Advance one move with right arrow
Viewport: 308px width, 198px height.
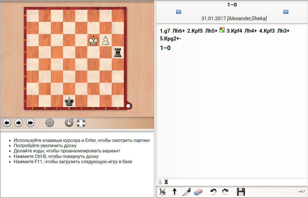pyautogui.click(x=19, y=123)
